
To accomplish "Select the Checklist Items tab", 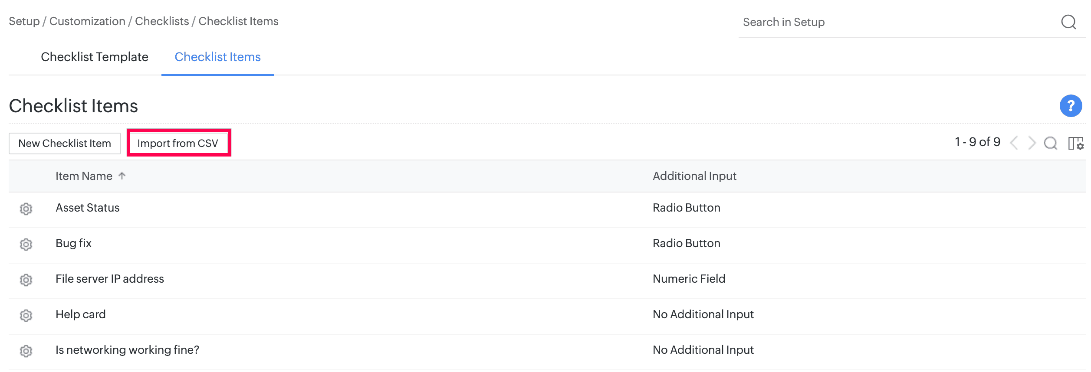I will pyautogui.click(x=217, y=57).
